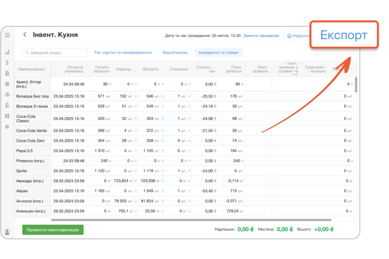Open the finance dollar-sign sidebar icon
The image size is (389, 259).
click(7, 63)
